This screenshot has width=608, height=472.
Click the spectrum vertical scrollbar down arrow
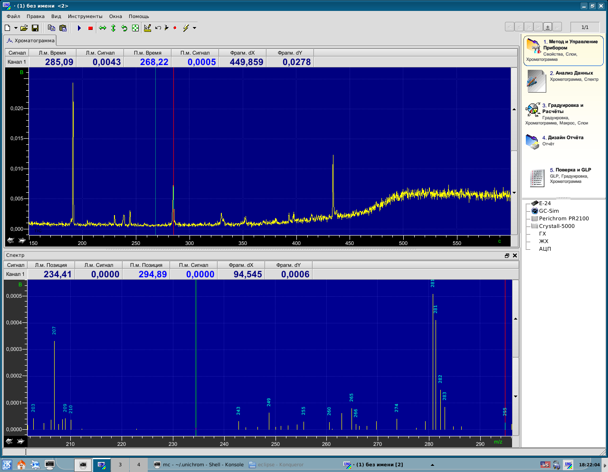(x=515, y=396)
